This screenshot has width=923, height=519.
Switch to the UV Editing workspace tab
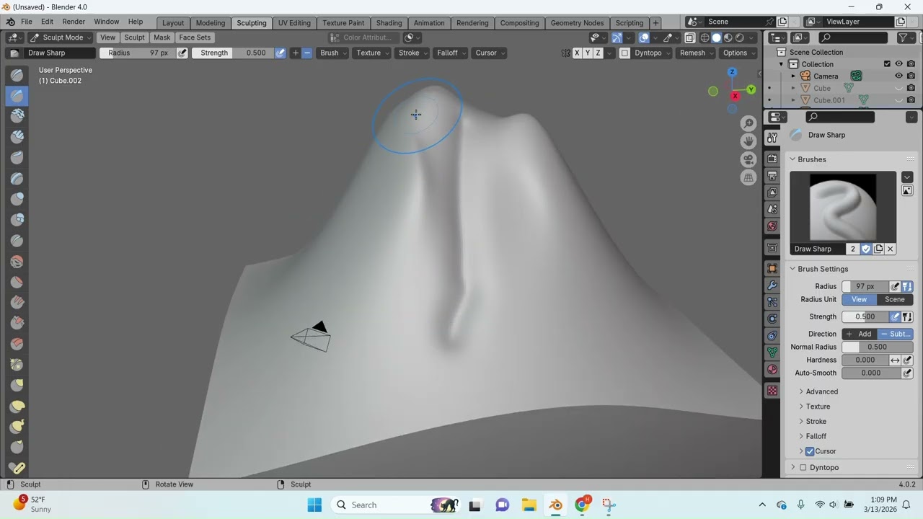coord(294,23)
